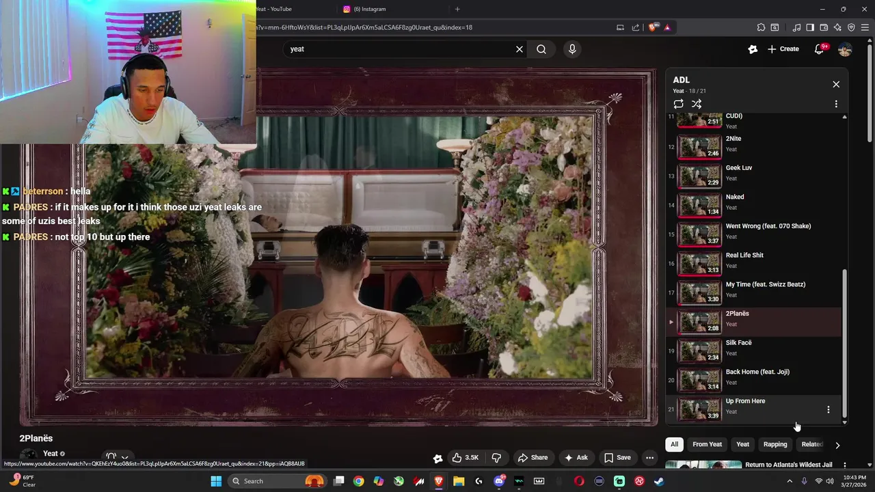Open Steam from the taskbar

point(659,481)
